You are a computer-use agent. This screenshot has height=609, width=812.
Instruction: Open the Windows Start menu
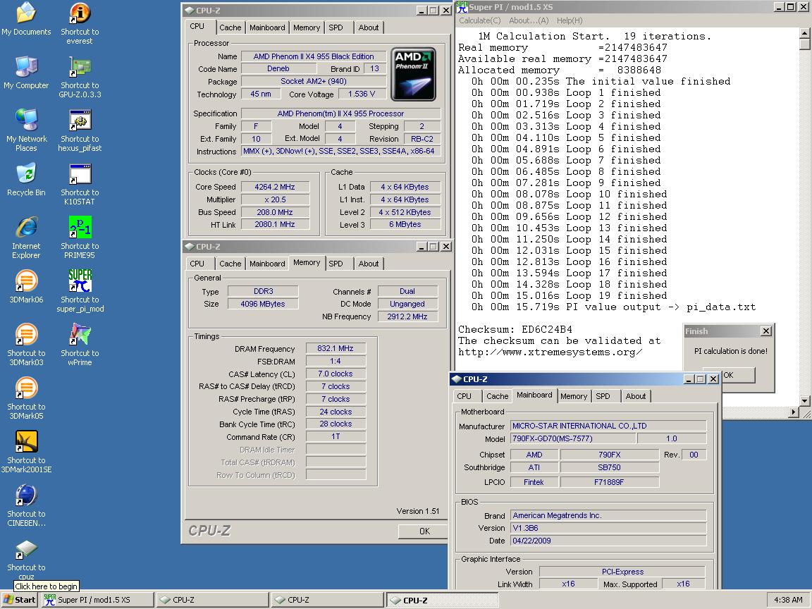(20, 600)
